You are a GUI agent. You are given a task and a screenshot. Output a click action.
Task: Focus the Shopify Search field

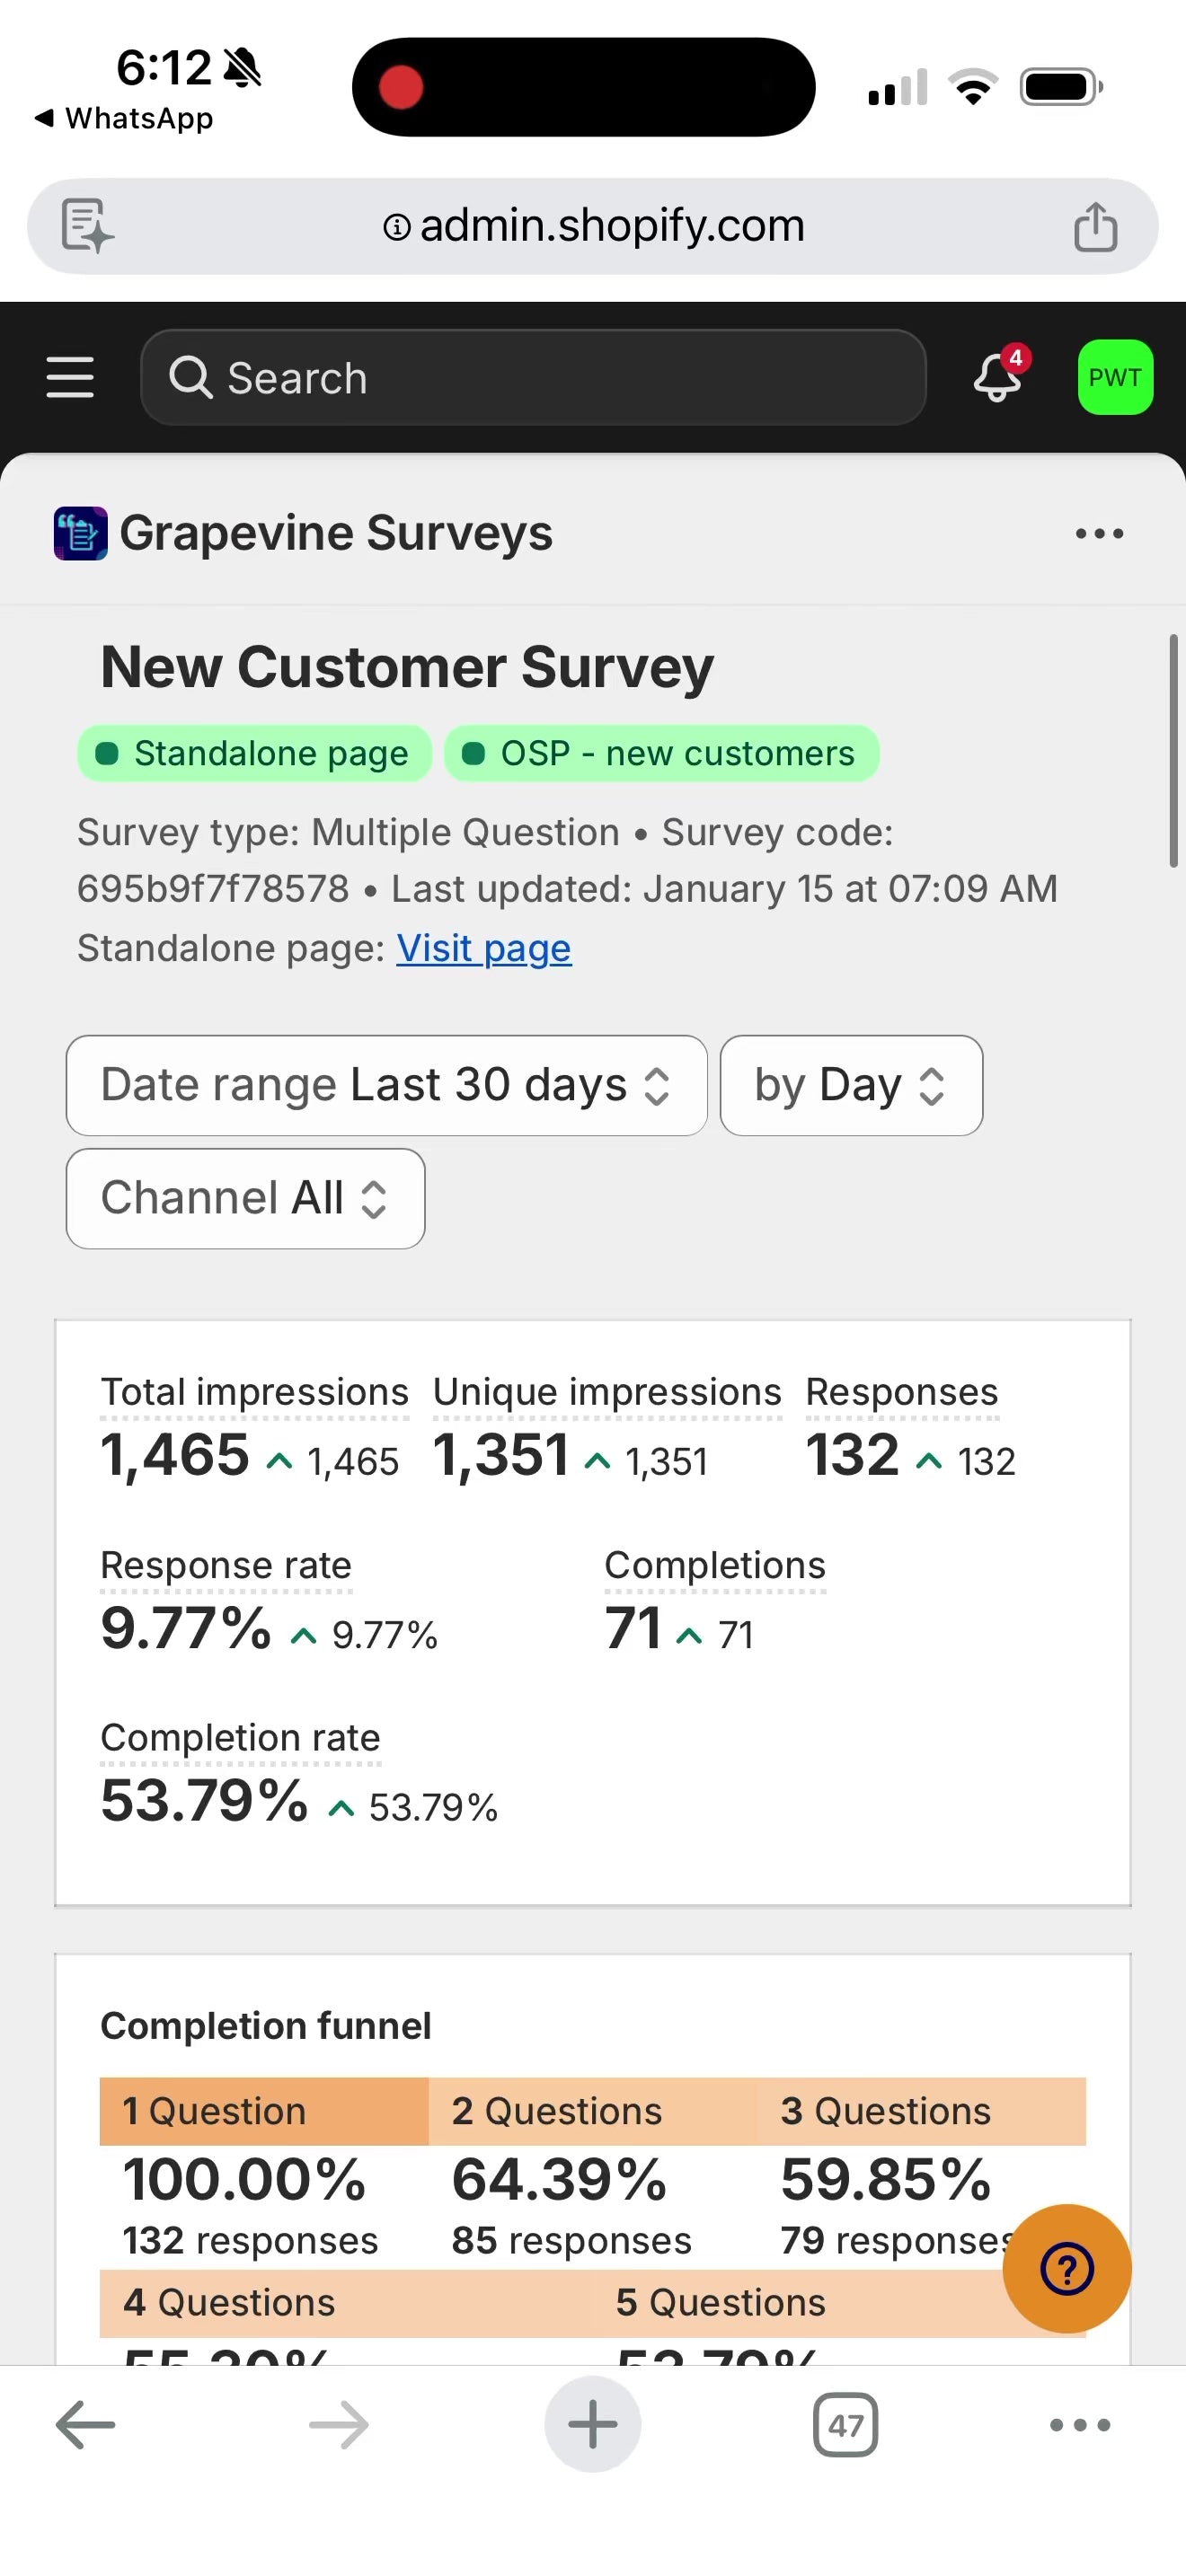point(533,378)
